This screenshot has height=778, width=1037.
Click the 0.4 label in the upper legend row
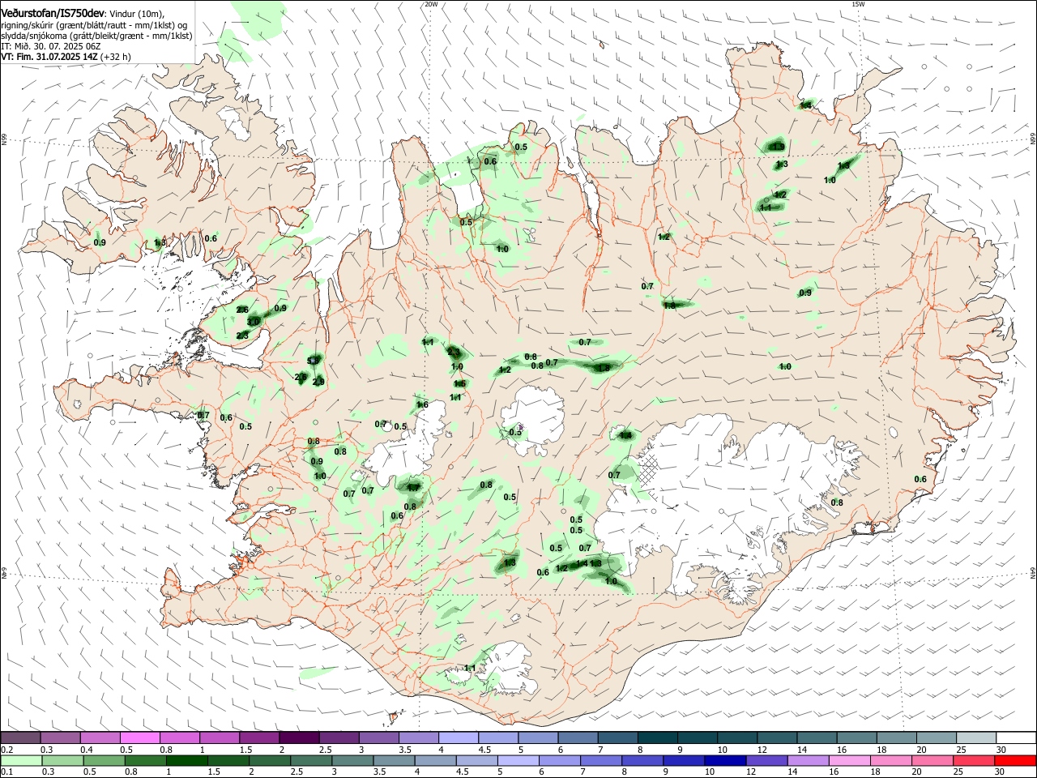(x=87, y=750)
